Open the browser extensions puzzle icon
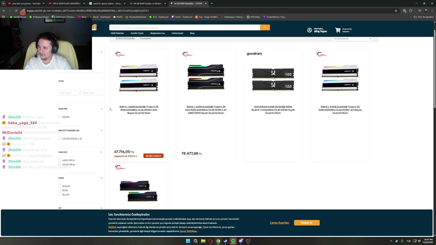 pos(411,11)
